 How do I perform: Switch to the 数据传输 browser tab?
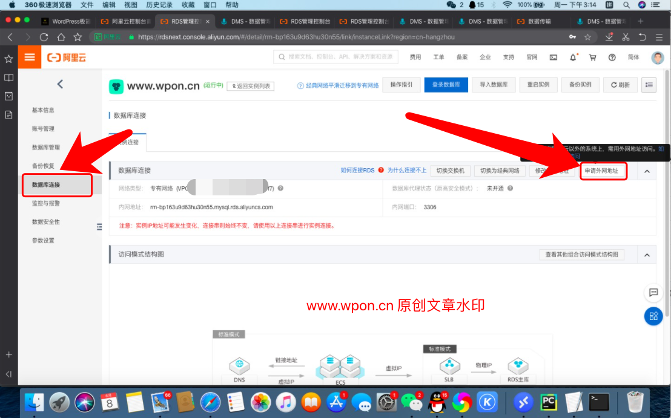coord(539,21)
